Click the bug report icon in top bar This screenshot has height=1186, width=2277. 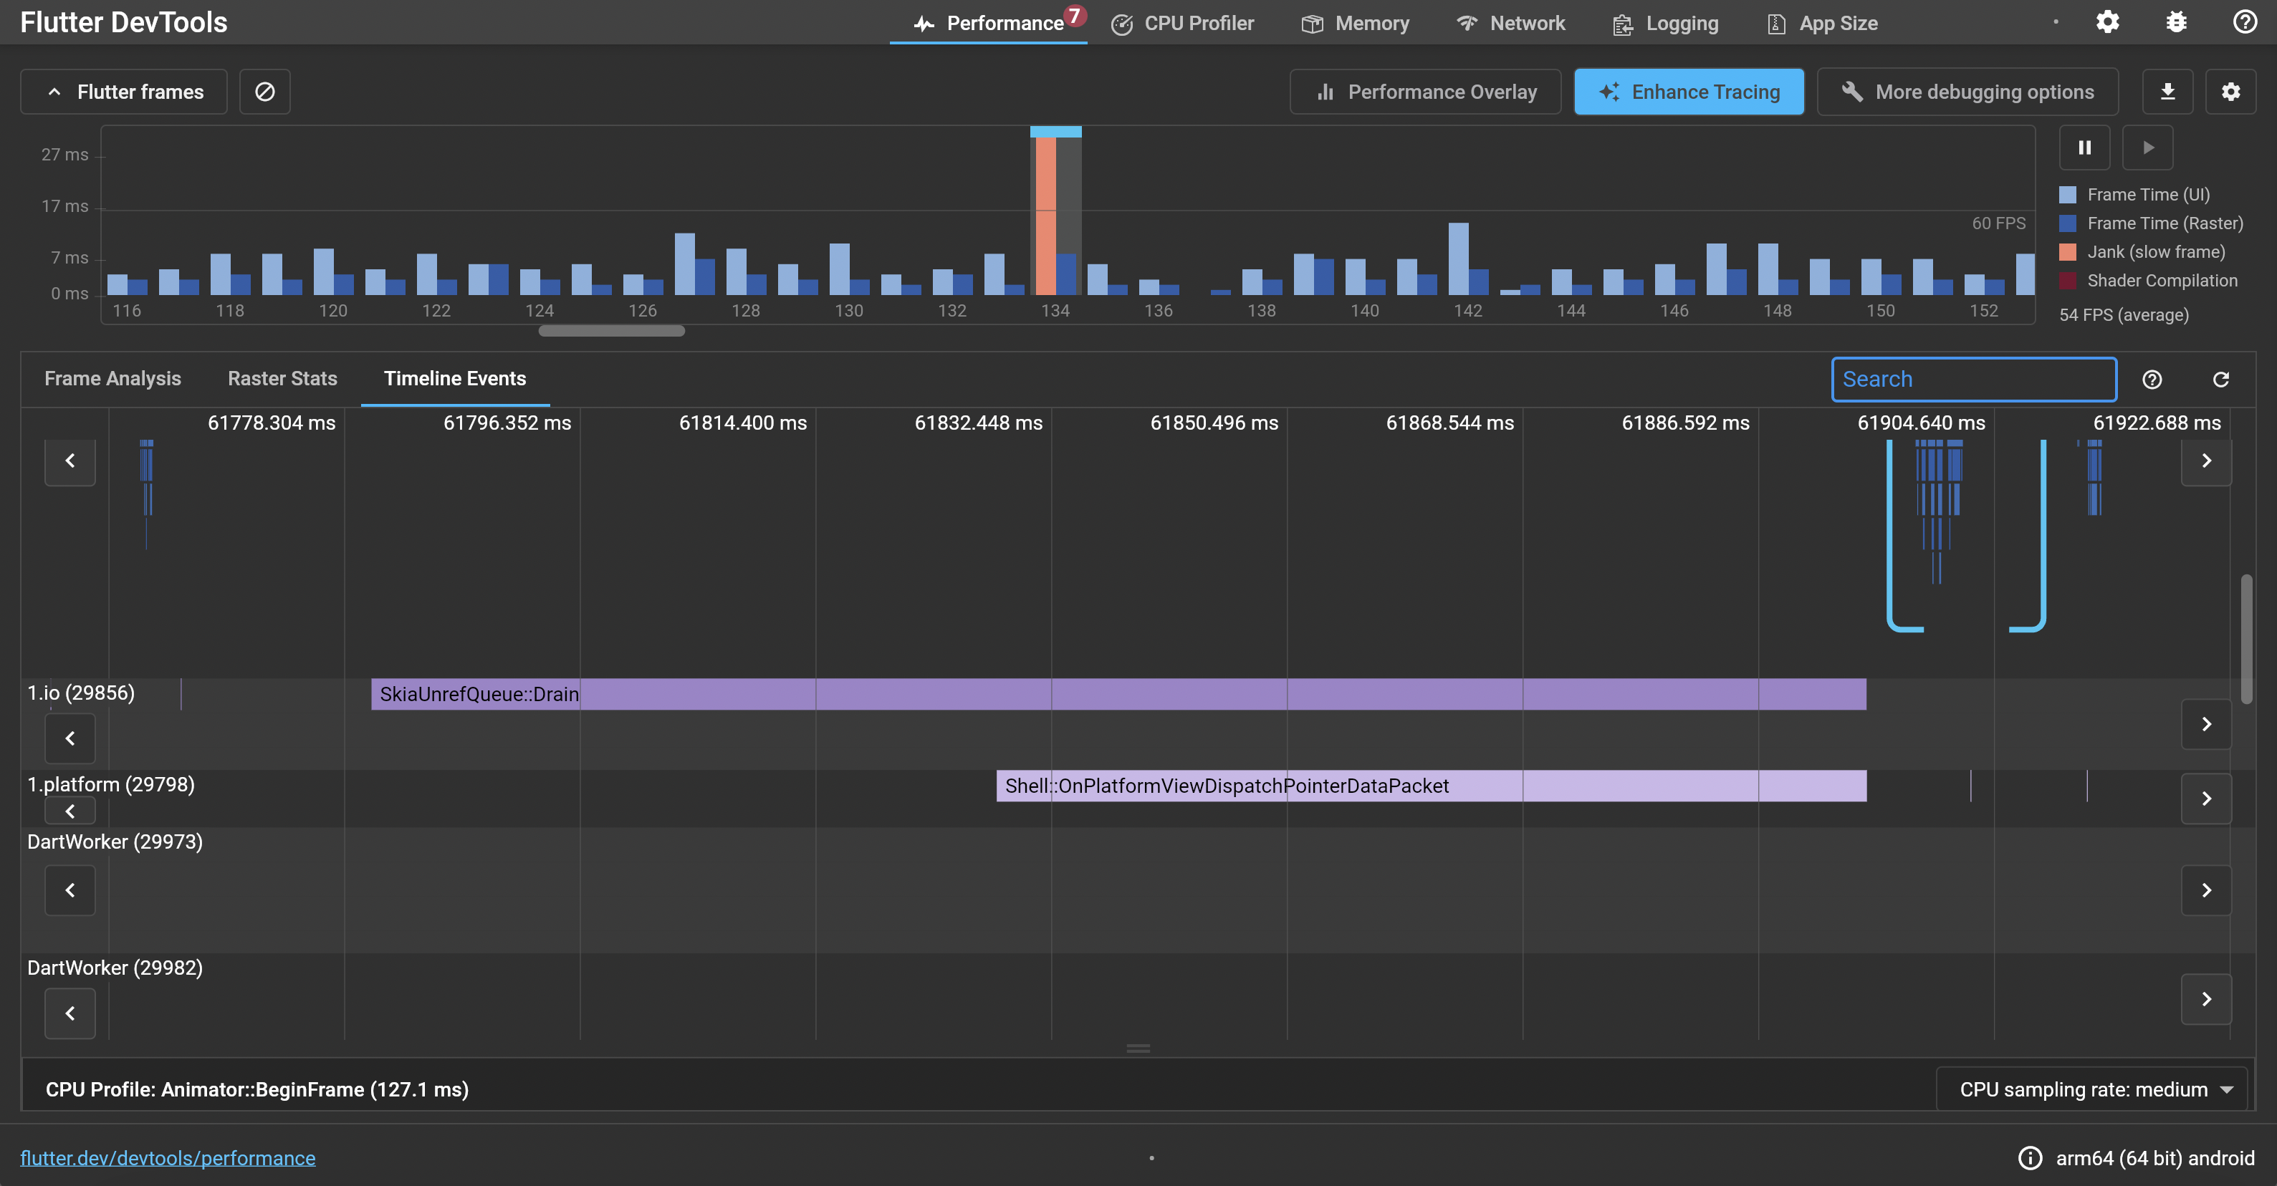2176,22
